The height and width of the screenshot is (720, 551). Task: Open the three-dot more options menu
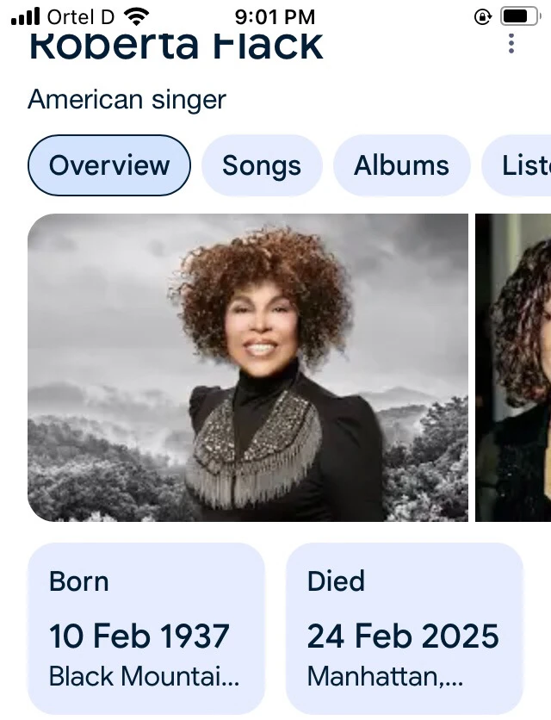[511, 44]
